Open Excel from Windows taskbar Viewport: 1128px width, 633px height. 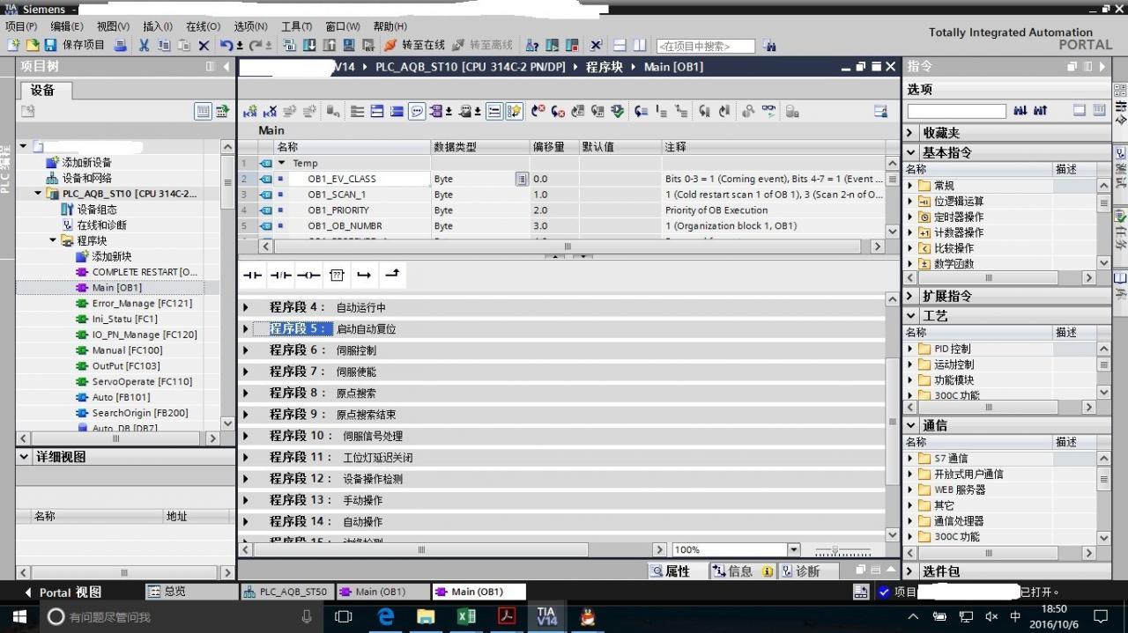click(x=466, y=617)
